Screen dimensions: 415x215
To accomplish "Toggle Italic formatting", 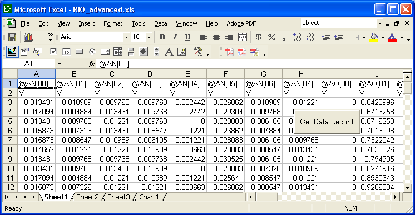I will tap(175, 37).
